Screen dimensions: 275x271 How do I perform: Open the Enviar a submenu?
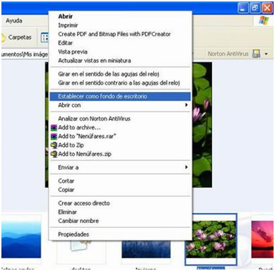click(120, 167)
